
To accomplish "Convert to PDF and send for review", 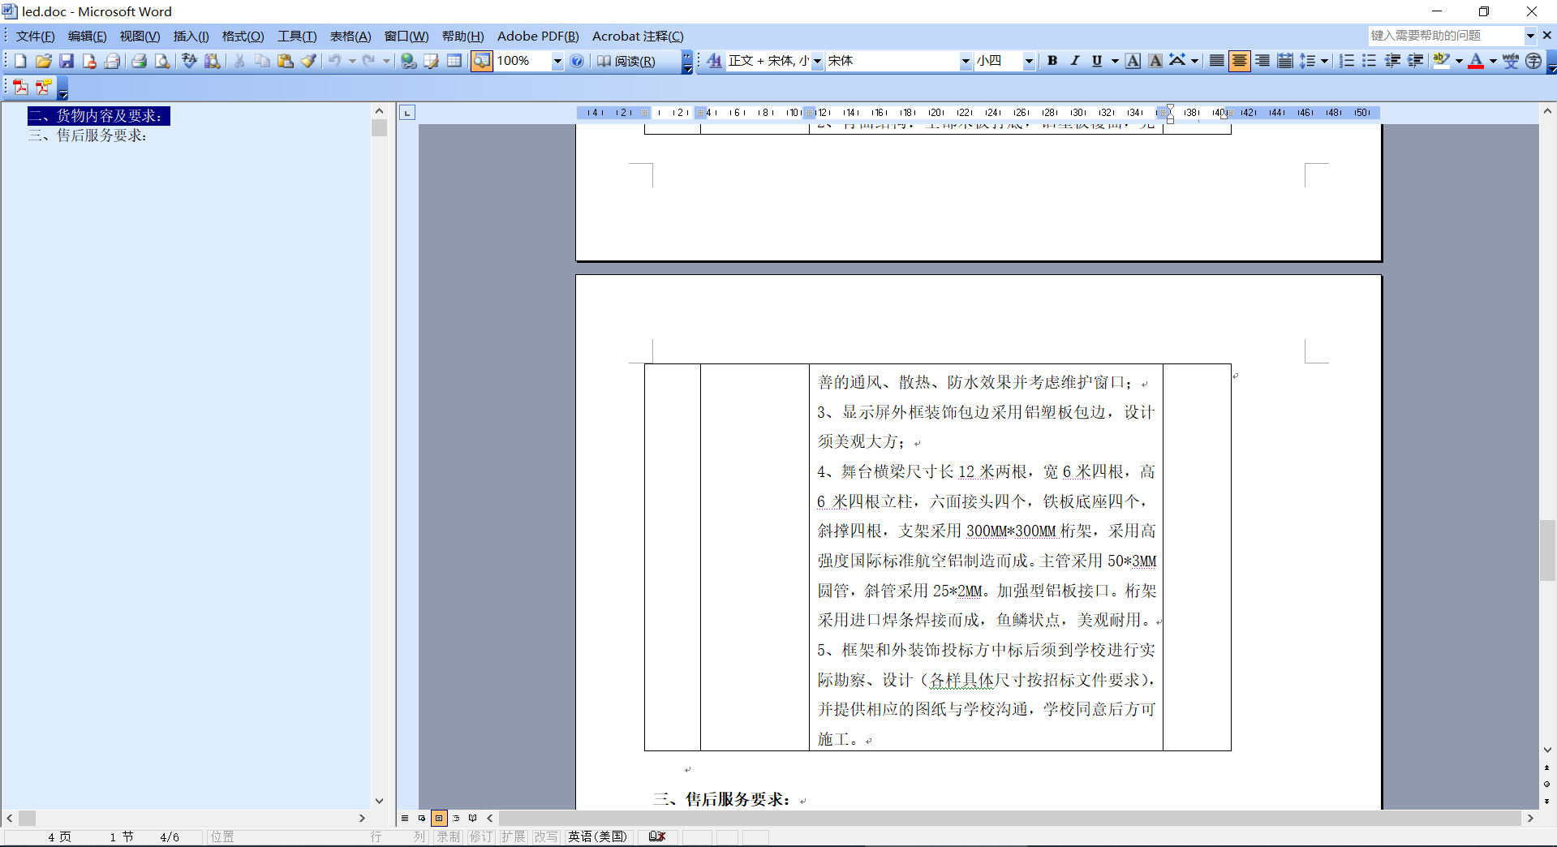I will point(43,88).
